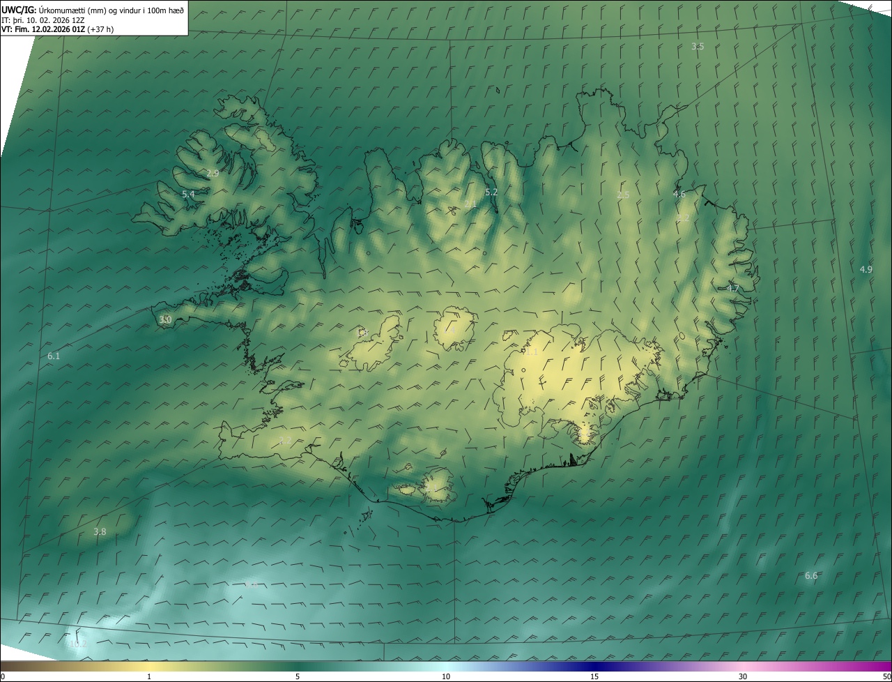The width and height of the screenshot is (892, 682).
Task: Select the 2.9 value label
Action: point(213,173)
